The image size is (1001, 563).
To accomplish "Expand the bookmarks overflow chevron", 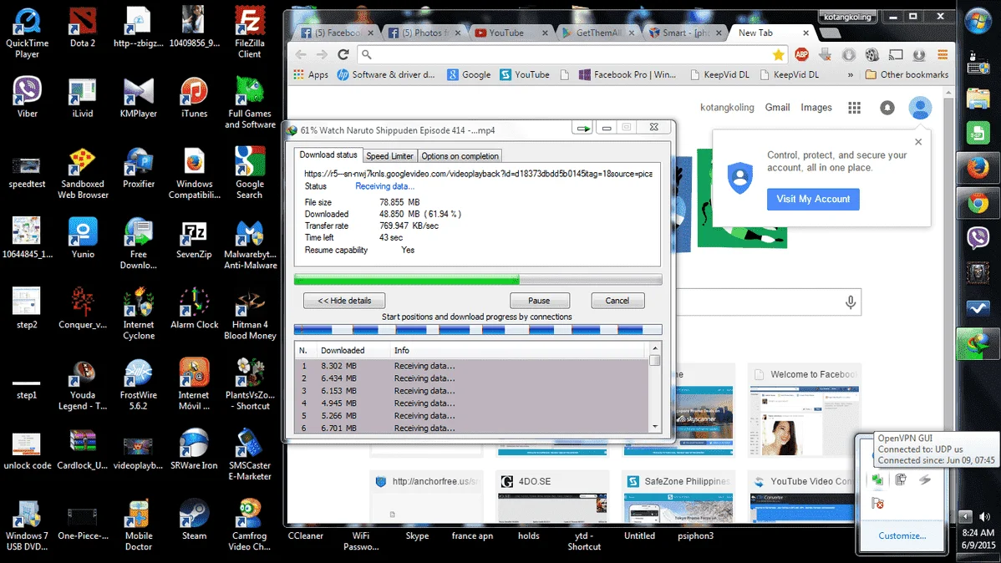I will pyautogui.click(x=851, y=74).
